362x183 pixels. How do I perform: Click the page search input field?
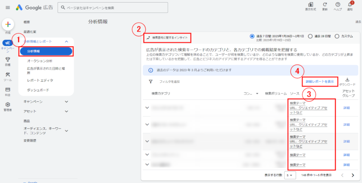[129, 8]
